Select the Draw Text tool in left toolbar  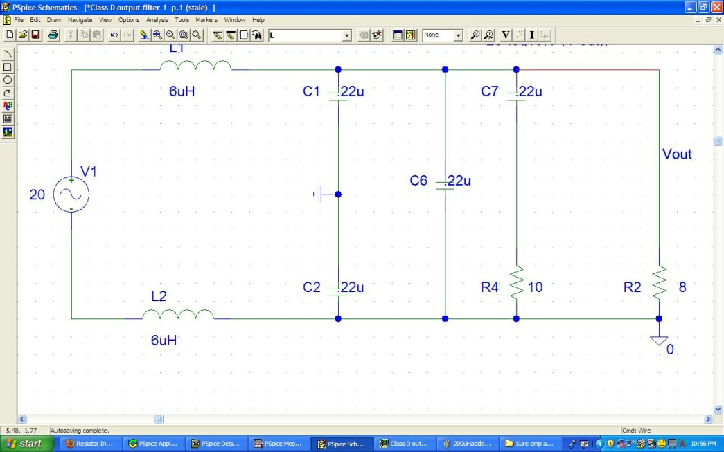tap(8, 106)
